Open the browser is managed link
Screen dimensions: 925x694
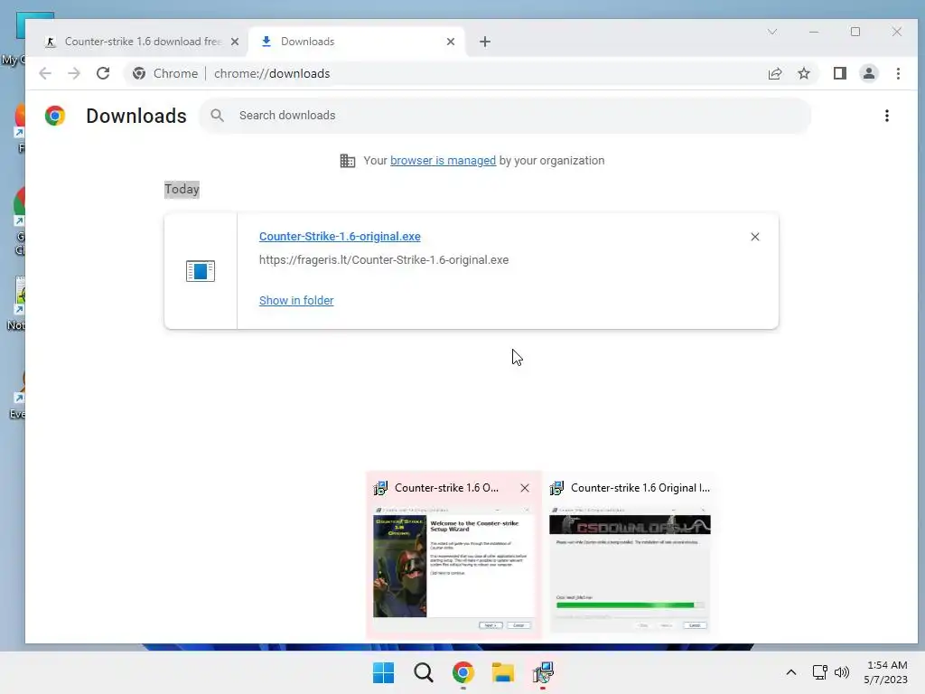(x=443, y=161)
